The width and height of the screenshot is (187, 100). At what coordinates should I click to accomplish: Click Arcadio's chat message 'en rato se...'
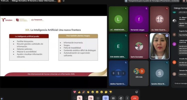coord(183,64)
